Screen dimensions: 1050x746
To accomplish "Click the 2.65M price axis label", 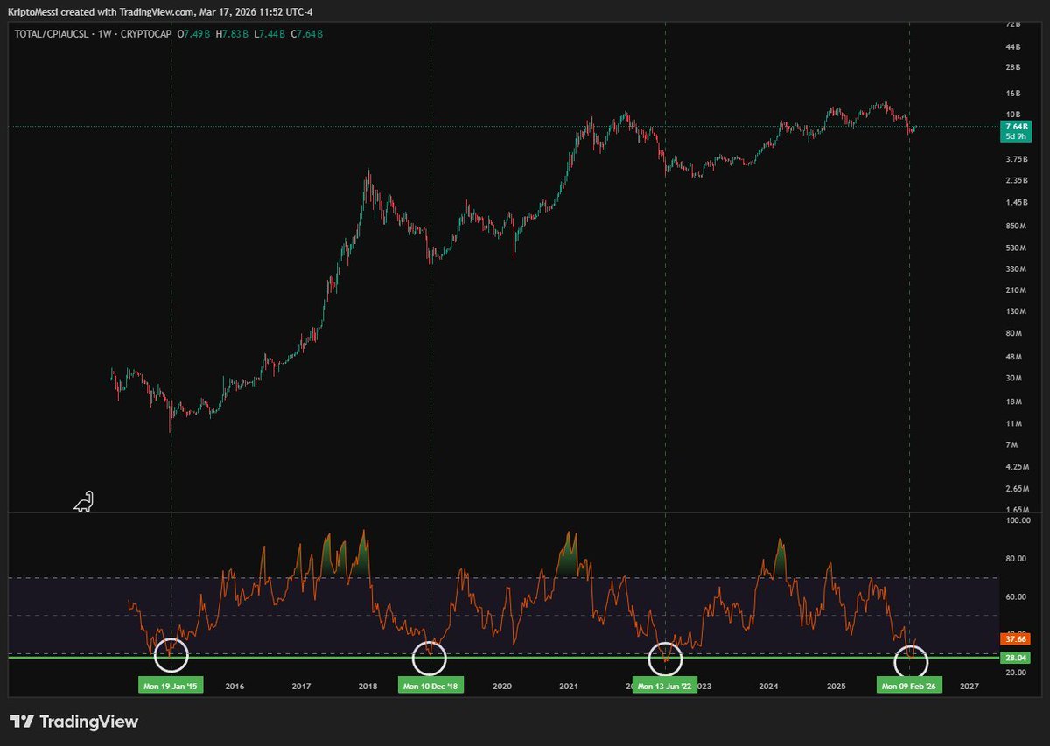I will click(x=1017, y=488).
